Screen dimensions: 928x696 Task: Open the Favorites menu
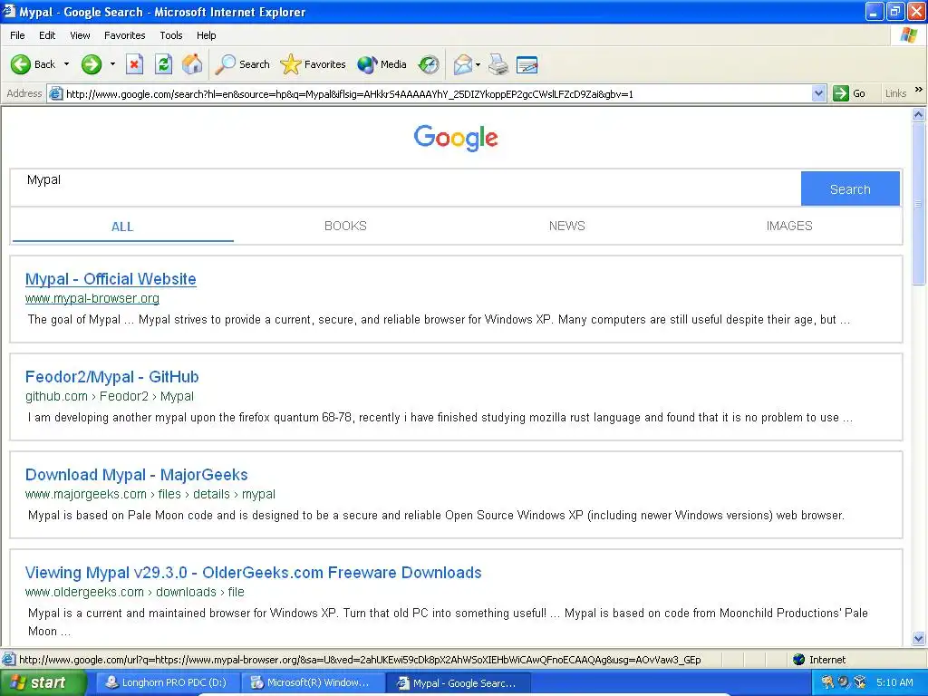[x=124, y=35]
